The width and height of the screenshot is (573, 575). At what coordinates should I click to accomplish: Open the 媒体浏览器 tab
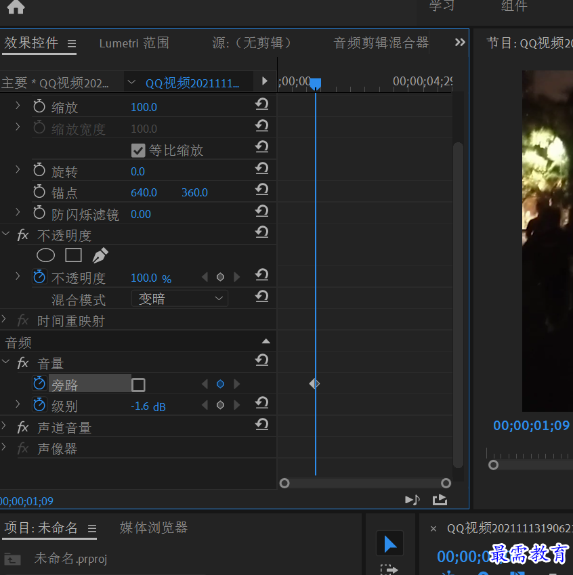(154, 528)
